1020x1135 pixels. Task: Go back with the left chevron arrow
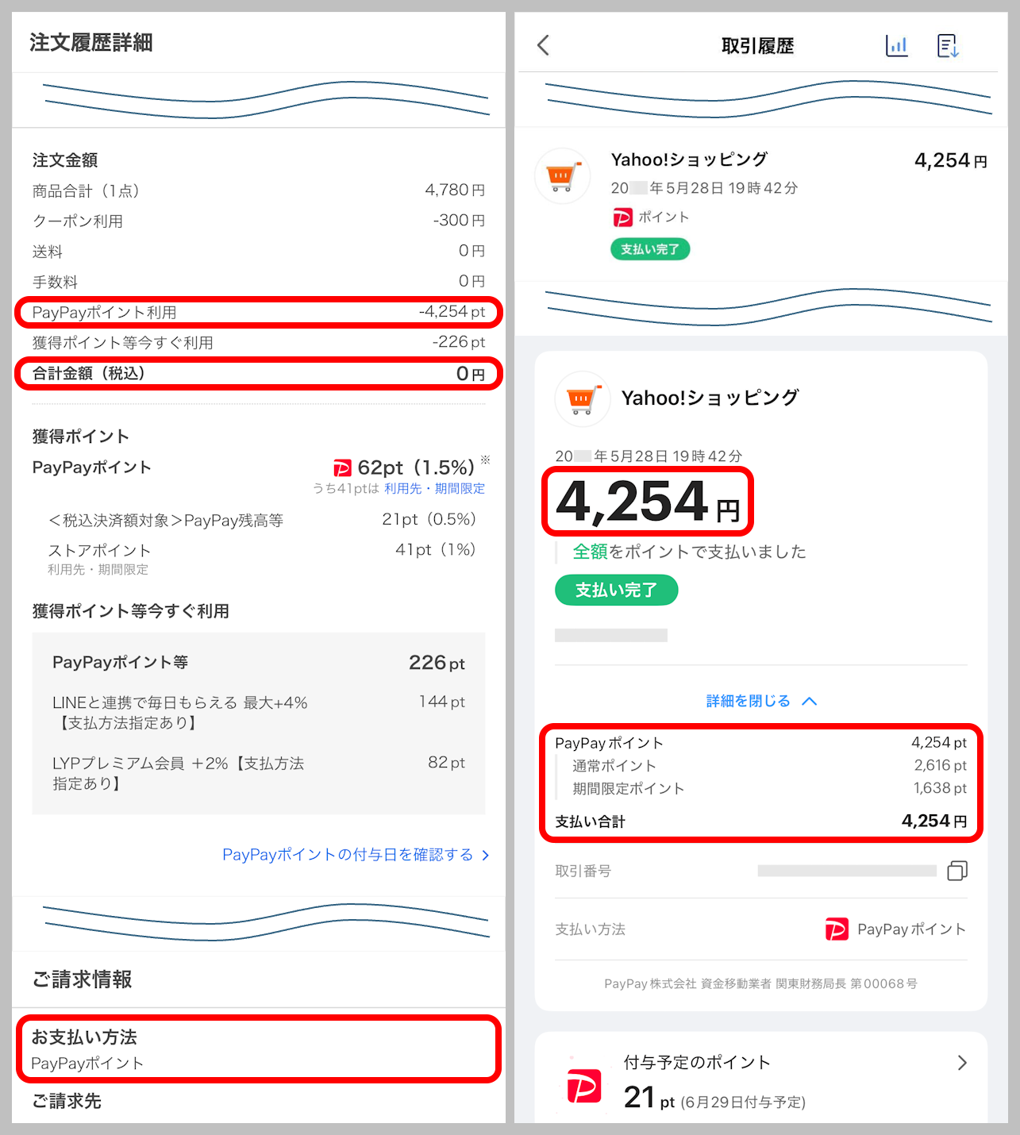click(x=543, y=45)
